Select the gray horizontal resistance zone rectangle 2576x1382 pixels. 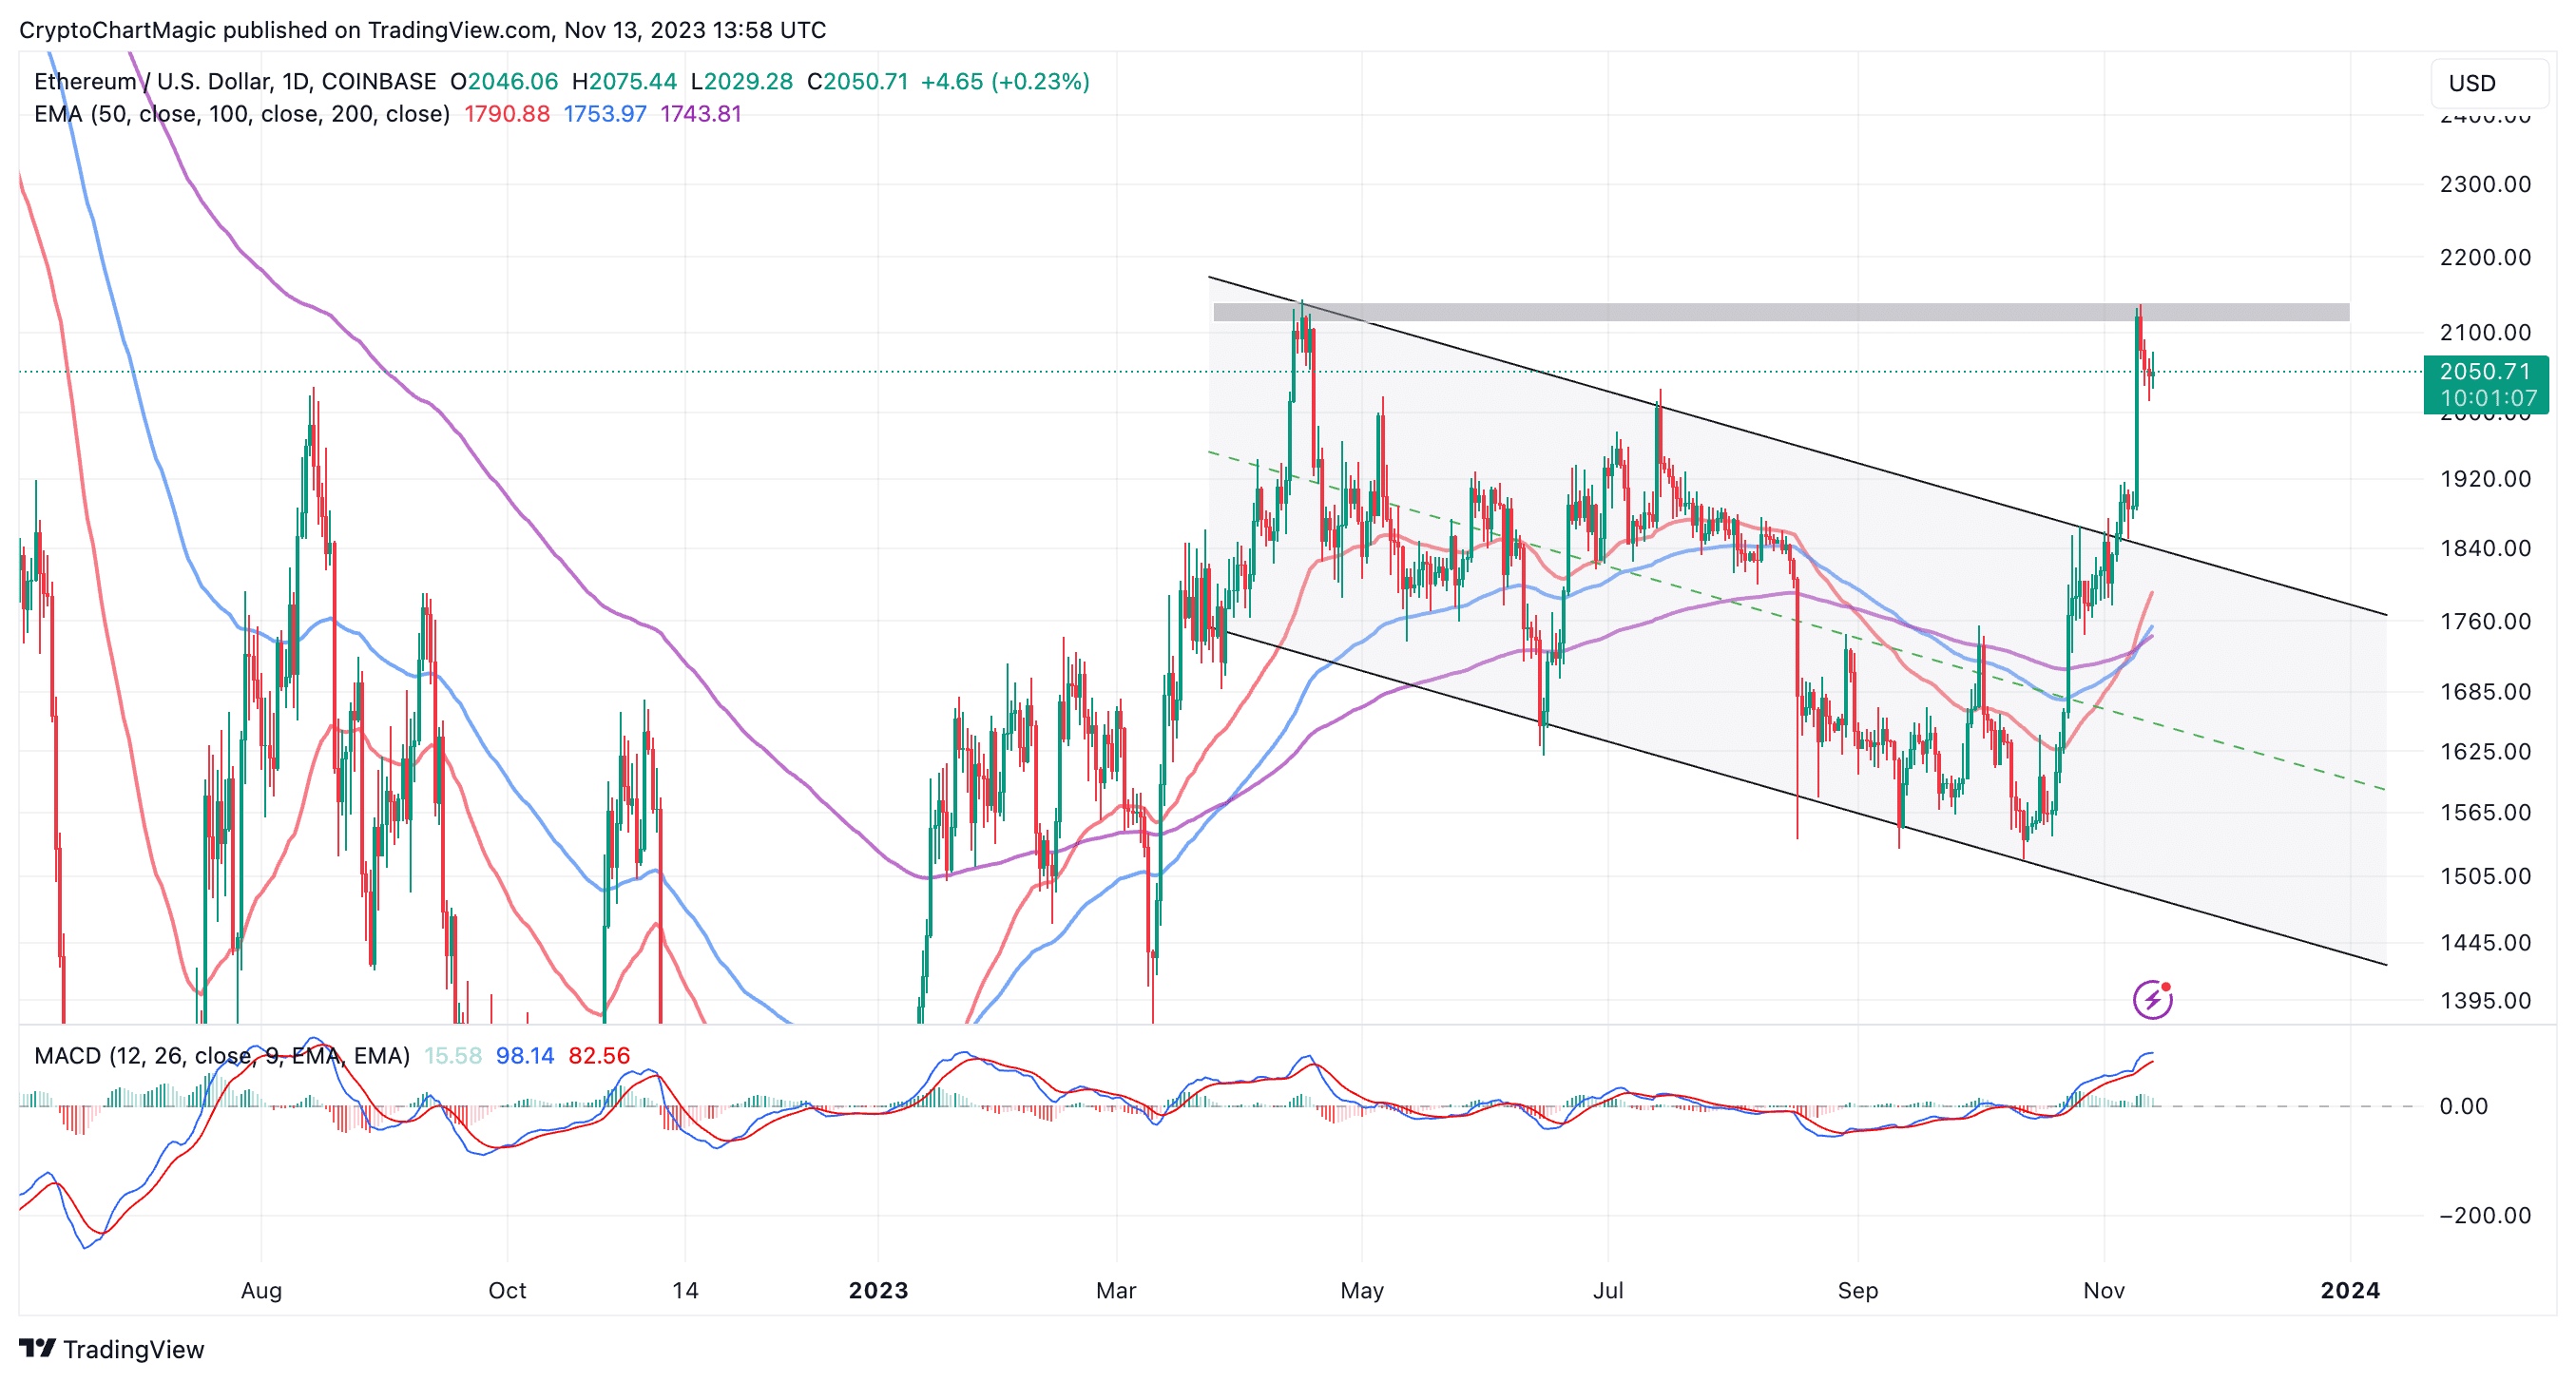1781,312
